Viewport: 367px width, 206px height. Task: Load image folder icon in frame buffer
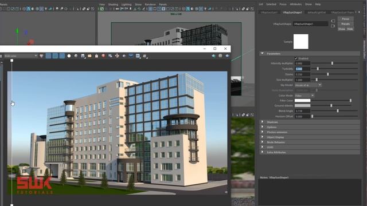(x=89, y=56)
